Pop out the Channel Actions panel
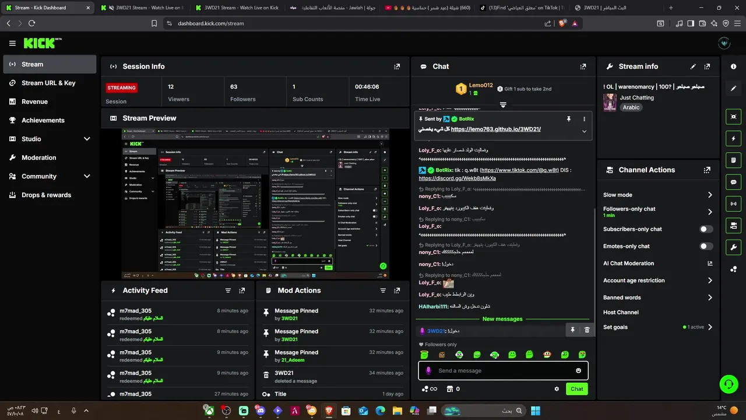The height and width of the screenshot is (420, 746). (707, 170)
